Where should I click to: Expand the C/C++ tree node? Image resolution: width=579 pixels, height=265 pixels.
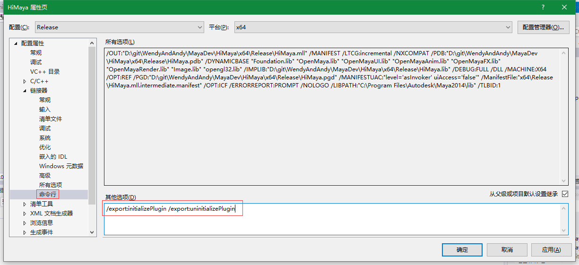click(x=25, y=81)
